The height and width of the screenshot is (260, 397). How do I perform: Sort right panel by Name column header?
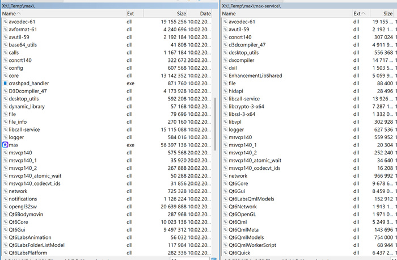pos(286,14)
